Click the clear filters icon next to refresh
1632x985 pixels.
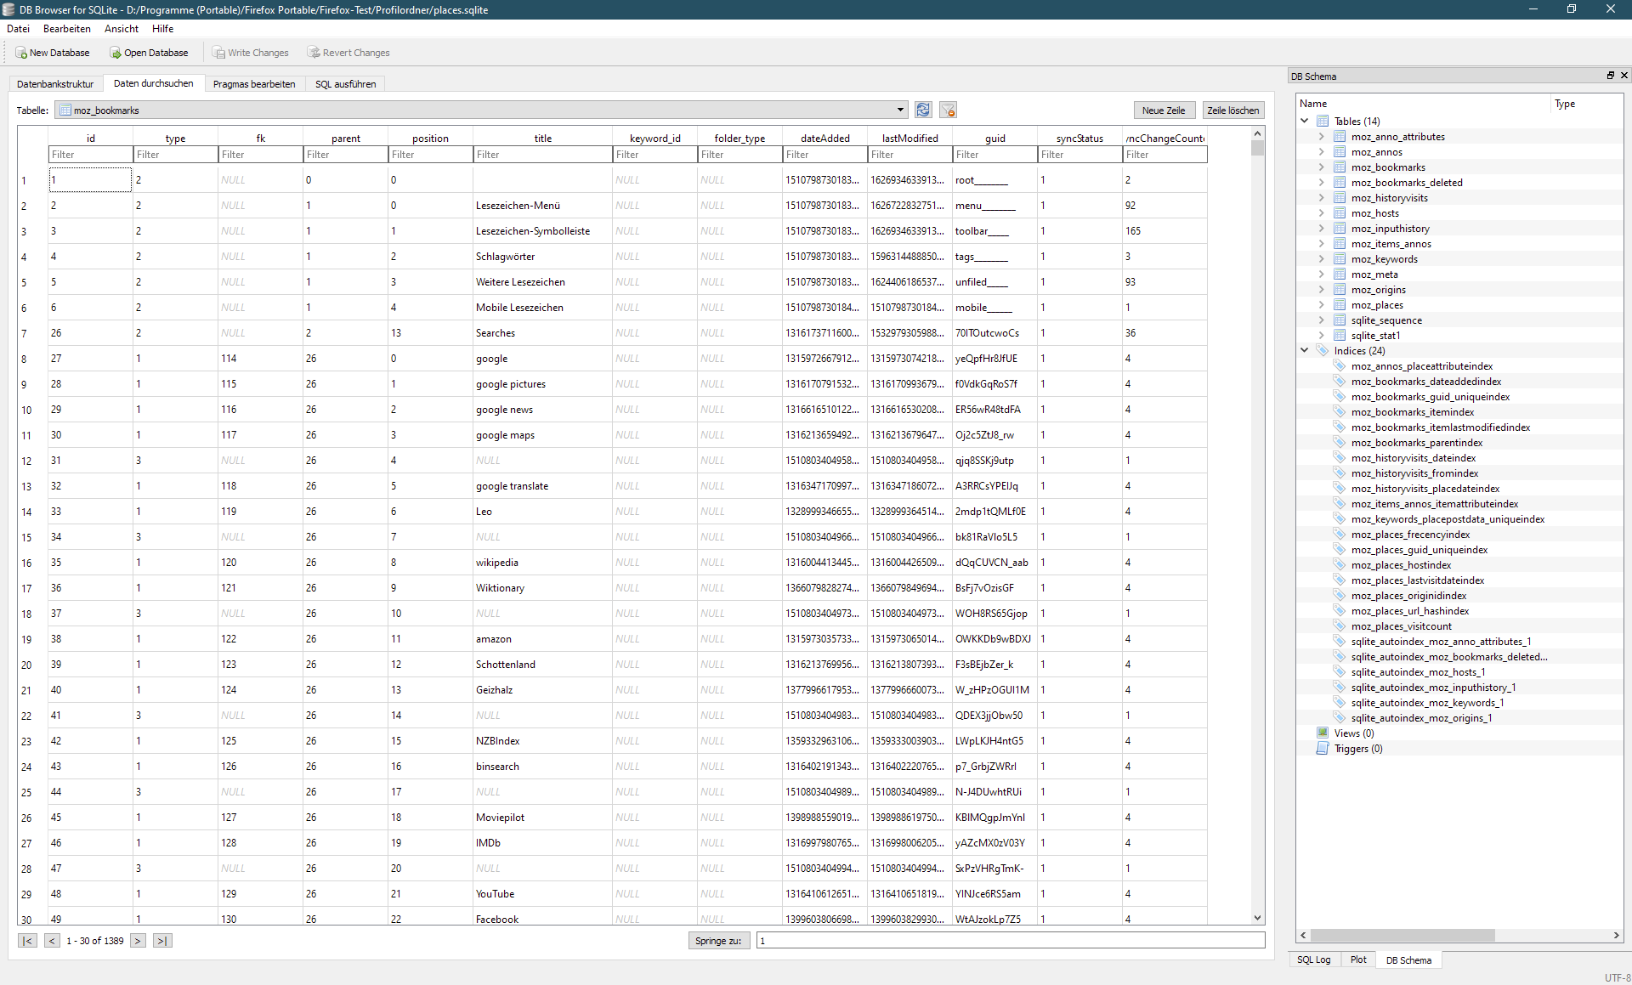click(948, 110)
